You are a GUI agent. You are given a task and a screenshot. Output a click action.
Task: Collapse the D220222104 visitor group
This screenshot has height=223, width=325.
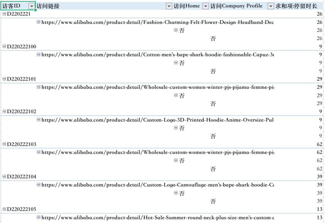click(4, 176)
